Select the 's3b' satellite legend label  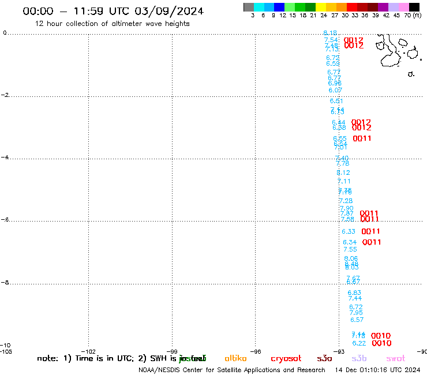point(359,358)
